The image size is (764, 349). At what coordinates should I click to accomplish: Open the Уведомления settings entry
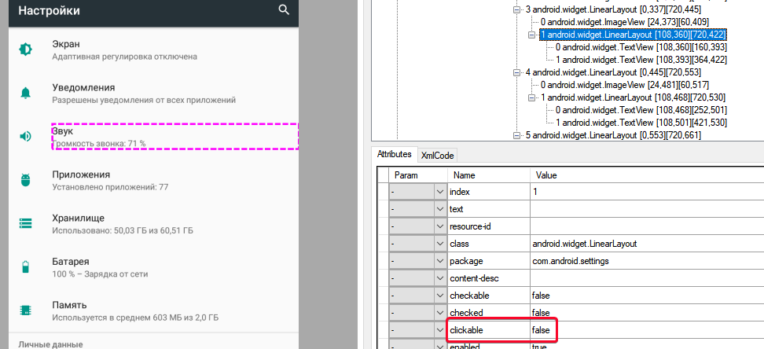[153, 93]
